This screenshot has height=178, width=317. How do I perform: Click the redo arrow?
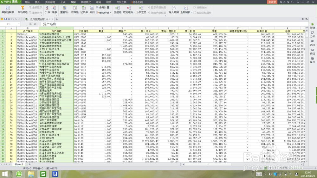click(19, 19)
